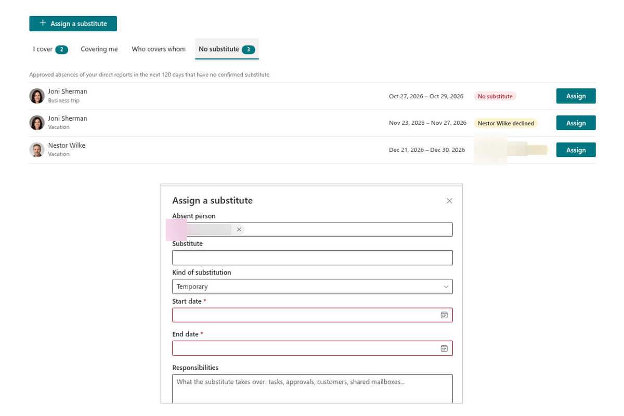Click the Oct 27, 2026 – Oct 29, 2026 date range
This screenshot has height=416, width=624.
426,96
